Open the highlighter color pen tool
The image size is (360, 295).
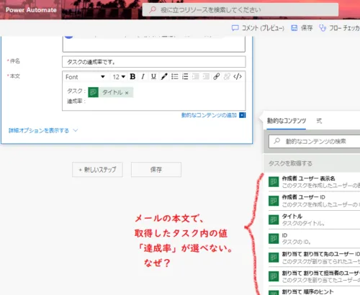pos(164,77)
